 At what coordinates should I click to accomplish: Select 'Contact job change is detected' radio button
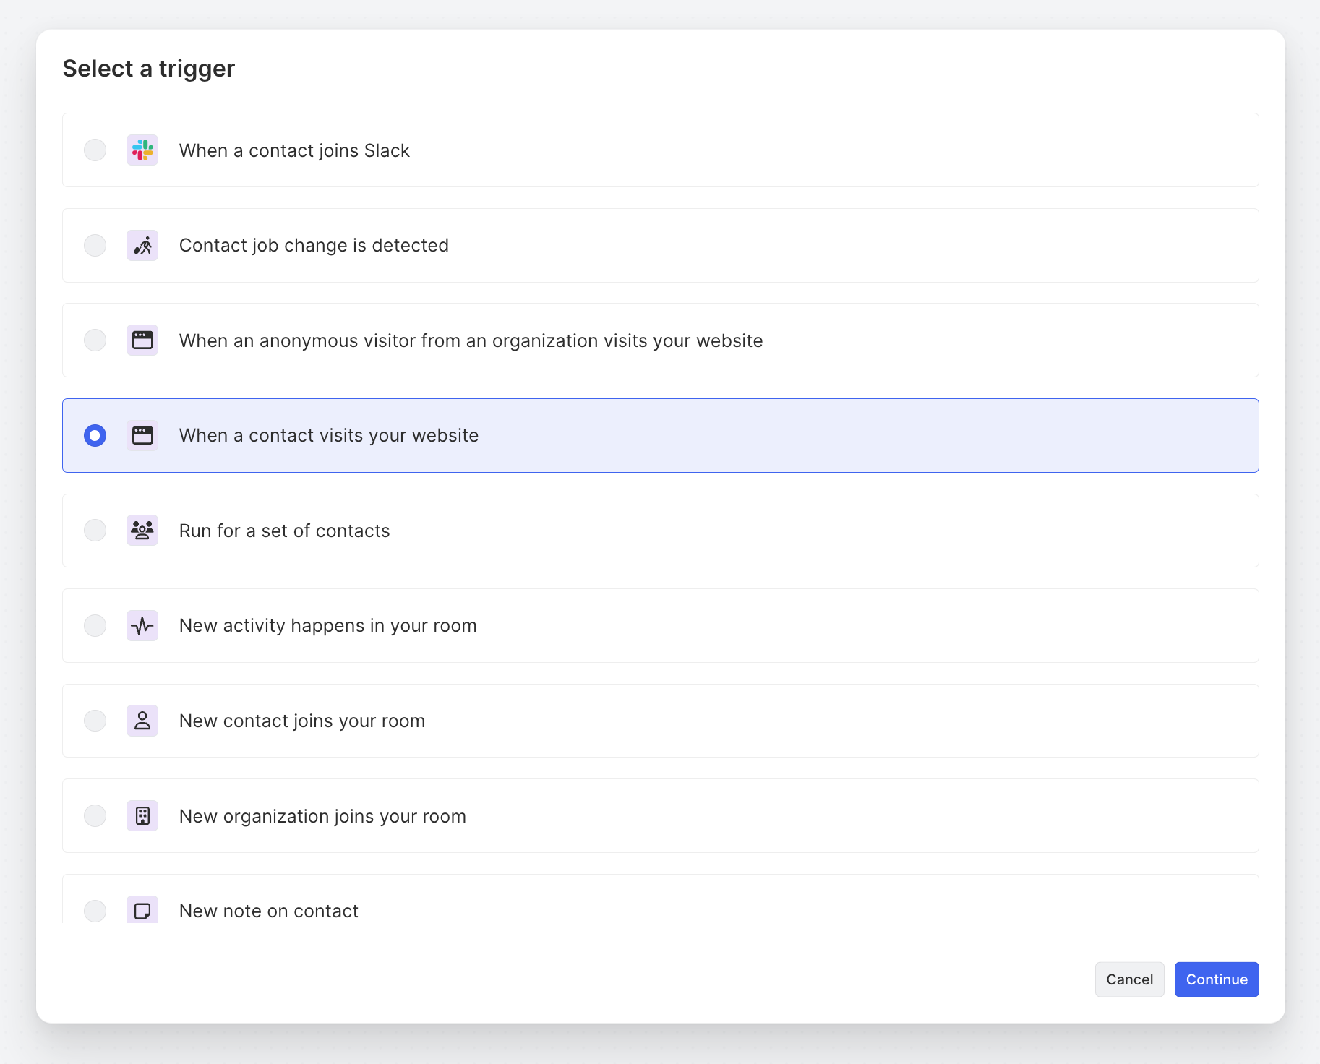pyautogui.click(x=95, y=246)
